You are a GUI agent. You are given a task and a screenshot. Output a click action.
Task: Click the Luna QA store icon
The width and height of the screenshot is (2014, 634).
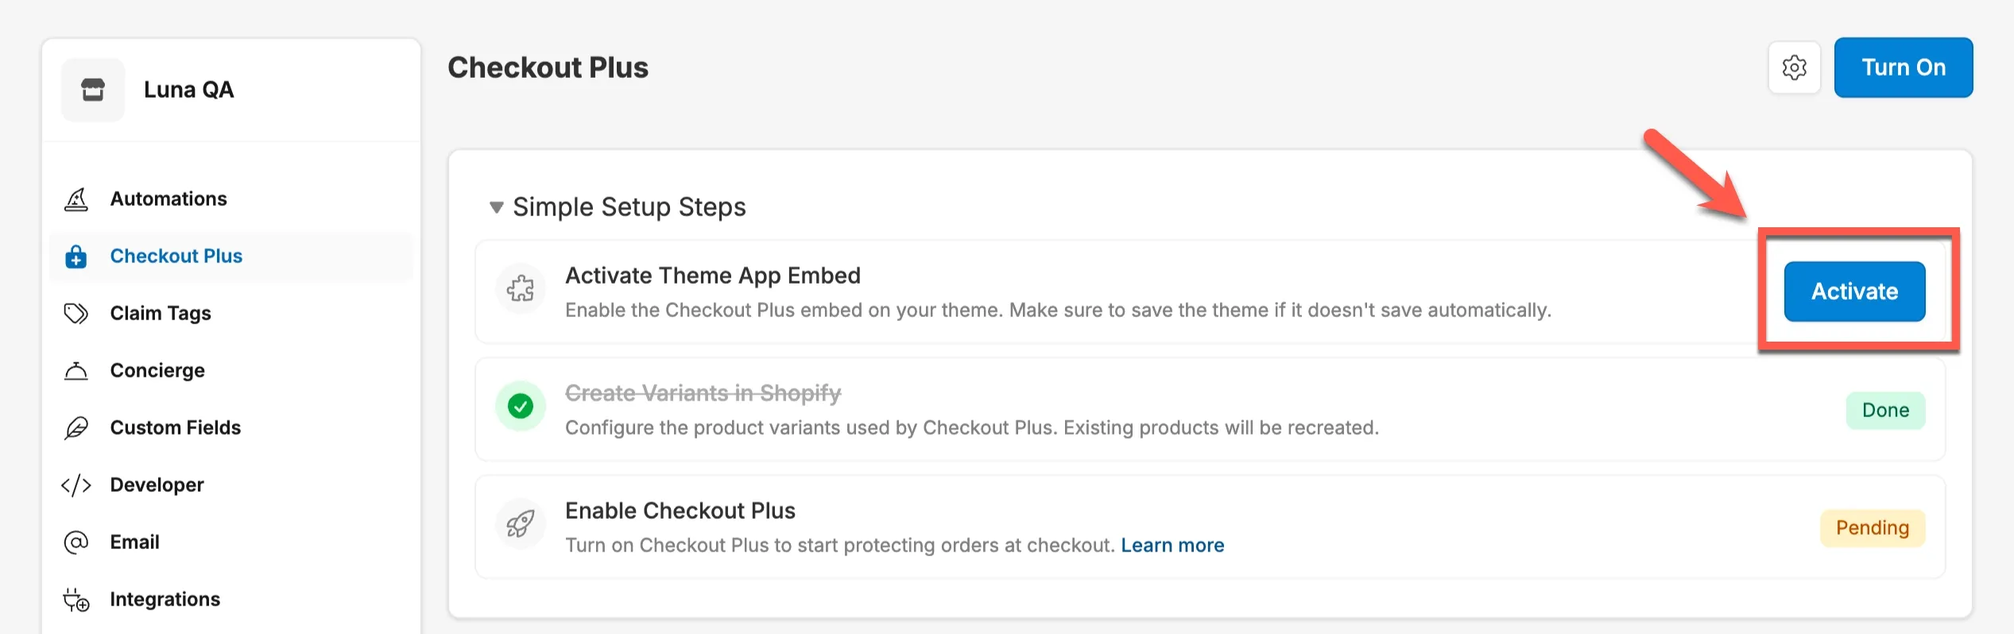93,90
